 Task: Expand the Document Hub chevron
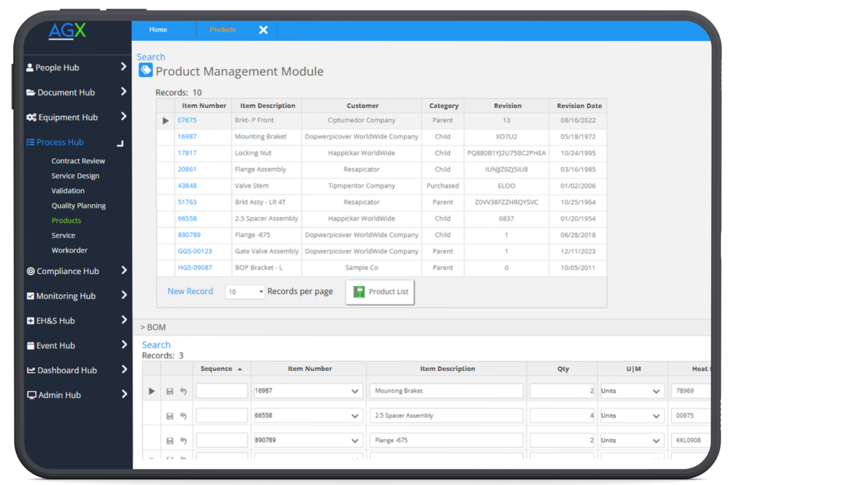point(123,92)
